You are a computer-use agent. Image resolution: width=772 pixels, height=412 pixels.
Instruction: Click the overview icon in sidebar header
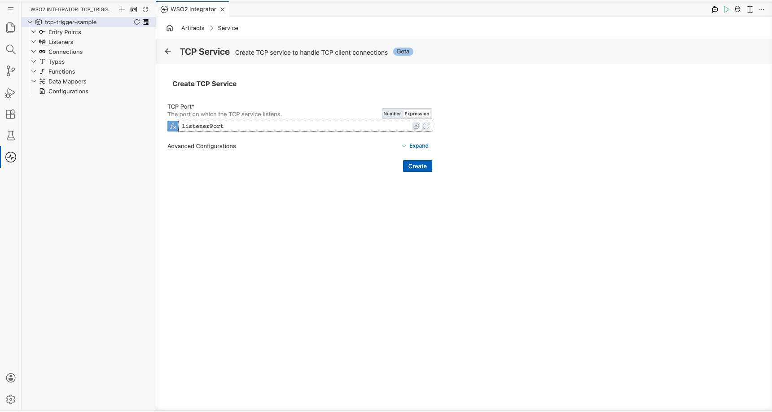click(134, 9)
